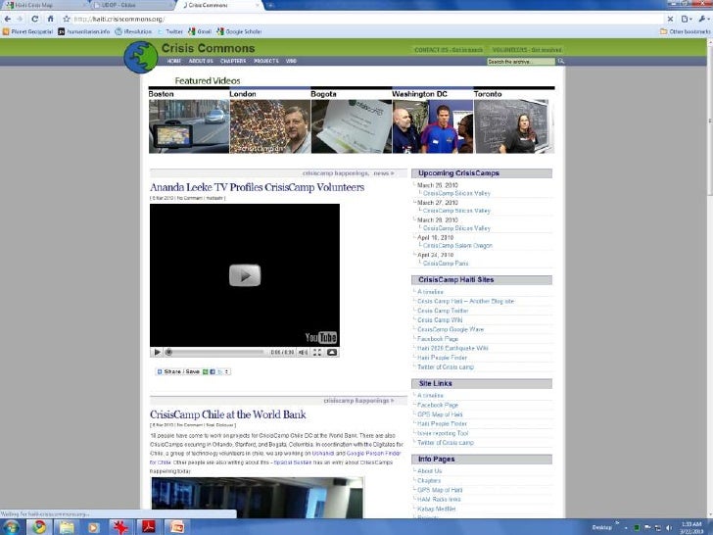Open the CHAPTERS menu item
713x535 pixels.
[x=233, y=61]
